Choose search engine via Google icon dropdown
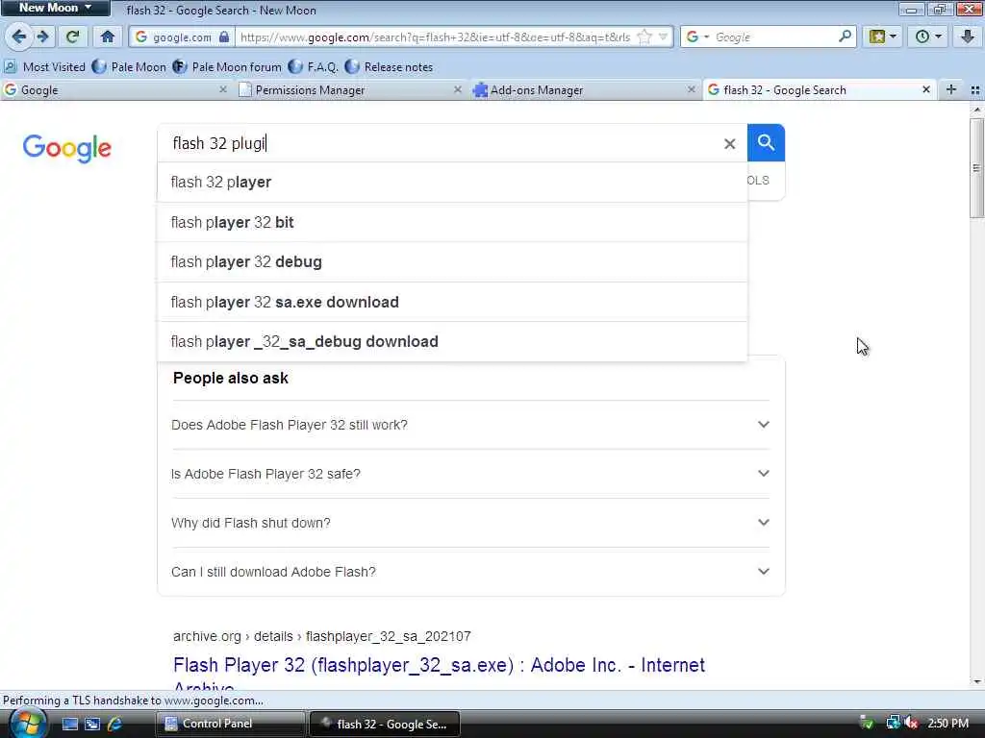This screenshot has width=985, height=738. 697,37
